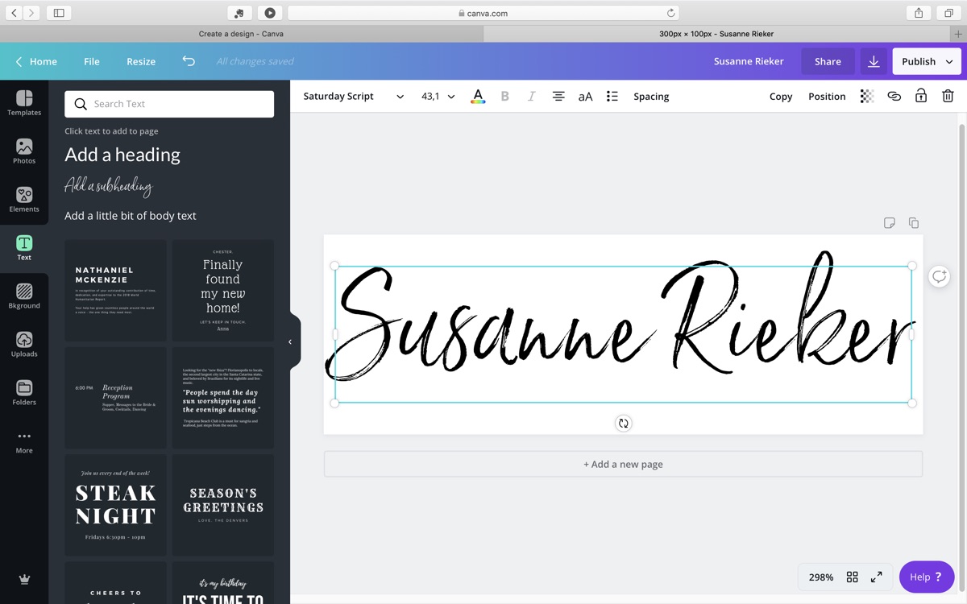Add a link to the text
Image resolution: width=967 pixels, height=604 pixels.
894,96
